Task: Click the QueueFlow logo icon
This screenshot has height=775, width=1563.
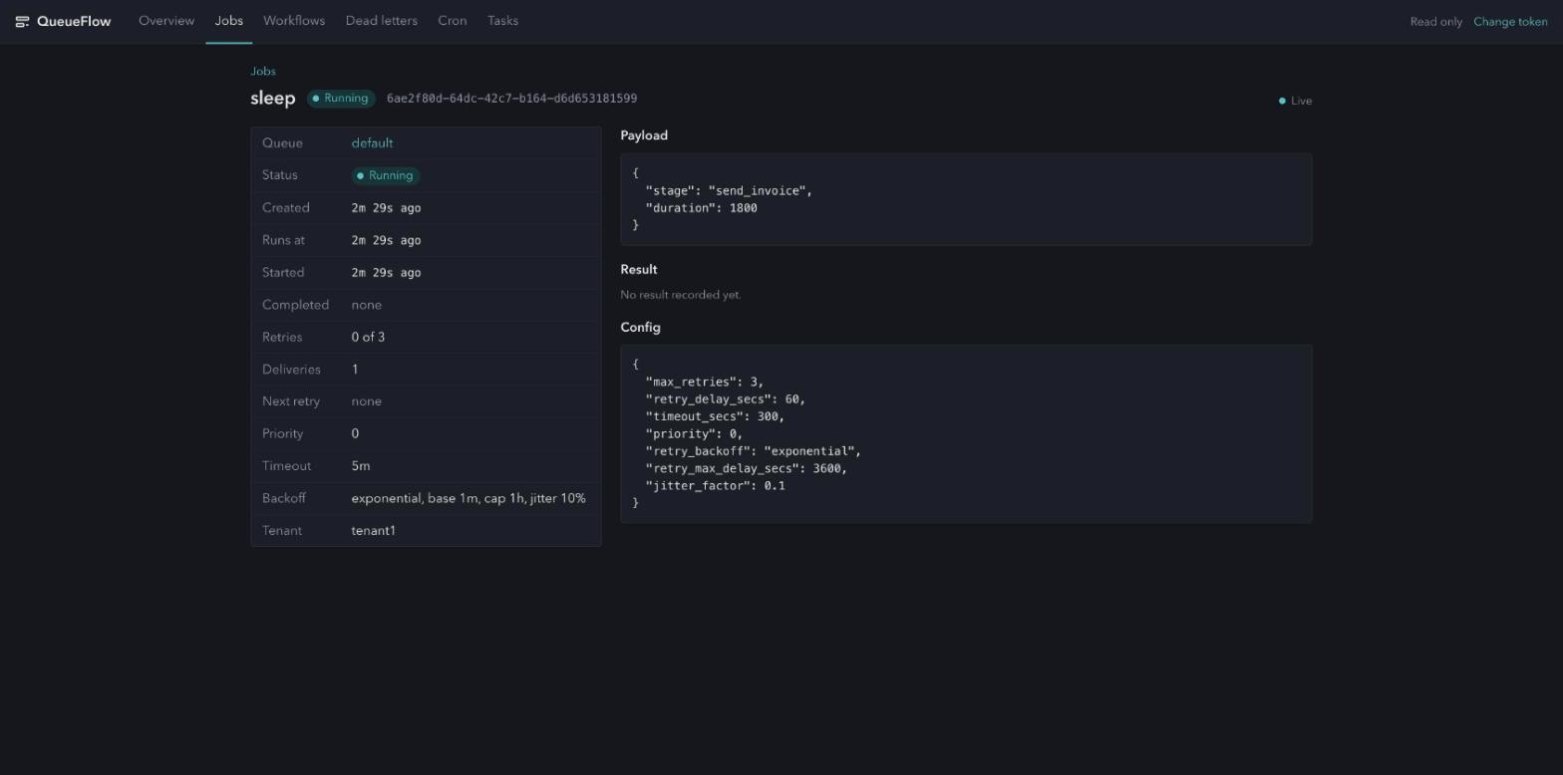Action: click(22, 22)
